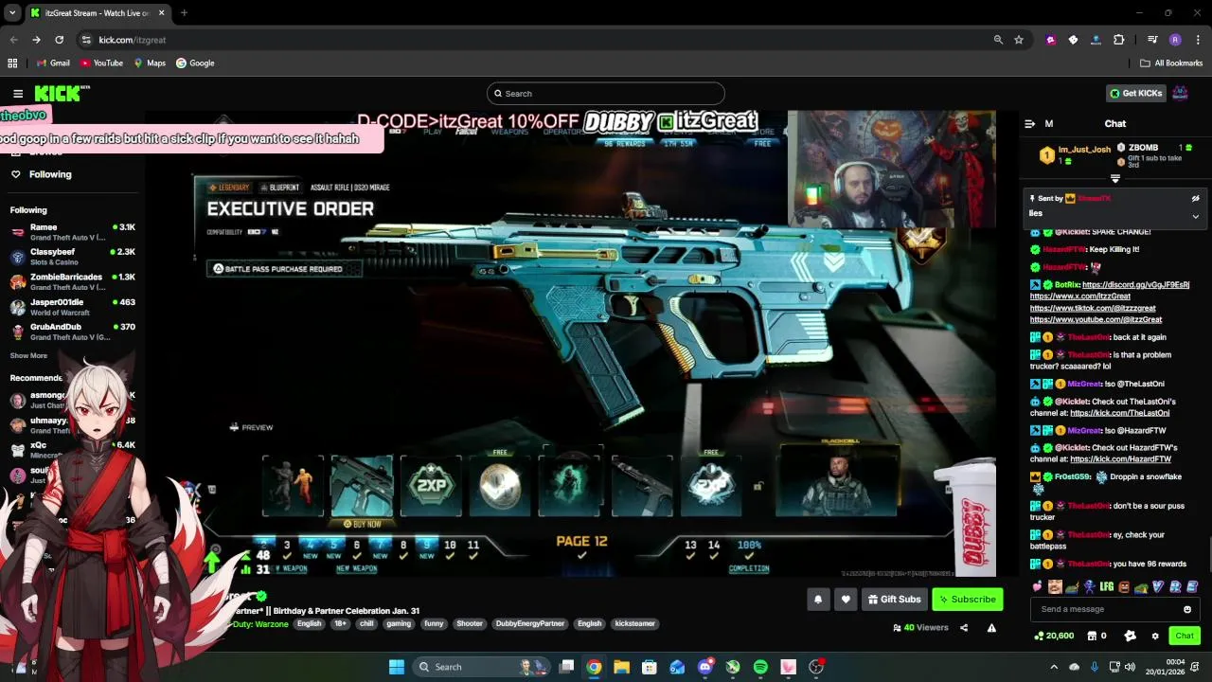This screenshot has height=682, width=1212.
Task: Open the Chrome tab search dropdown
Action: [x=12, y=13]
